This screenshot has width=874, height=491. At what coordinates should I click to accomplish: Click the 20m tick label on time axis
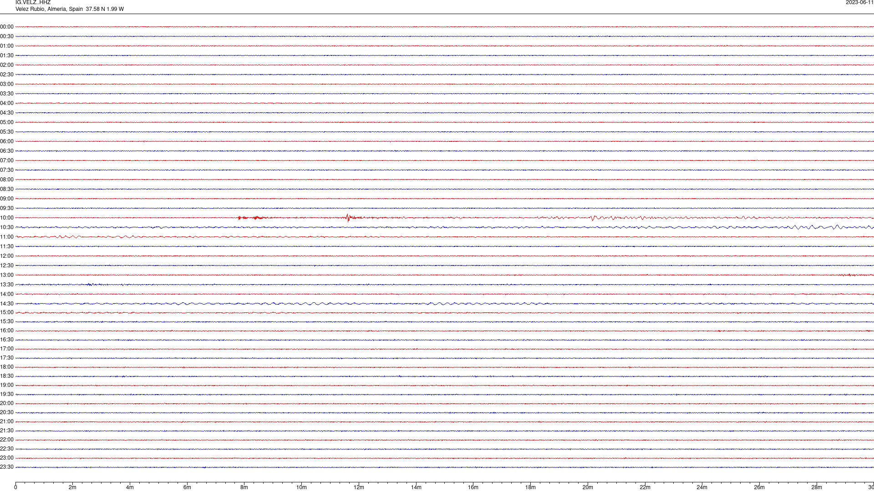(x=588, y=487)
